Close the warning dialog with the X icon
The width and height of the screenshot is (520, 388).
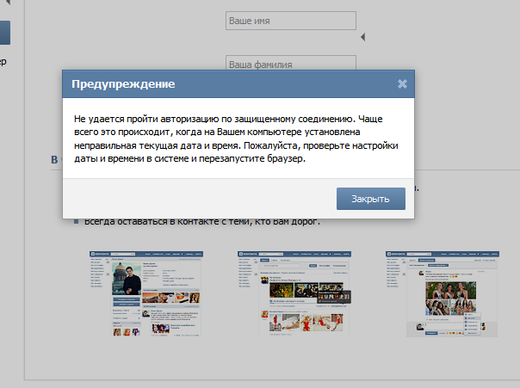pyautogui.click(x=402, y=84)
